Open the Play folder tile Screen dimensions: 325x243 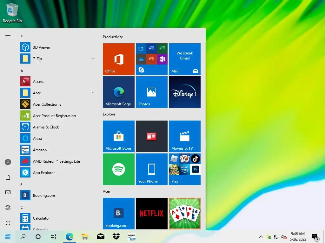pos(185,169)
